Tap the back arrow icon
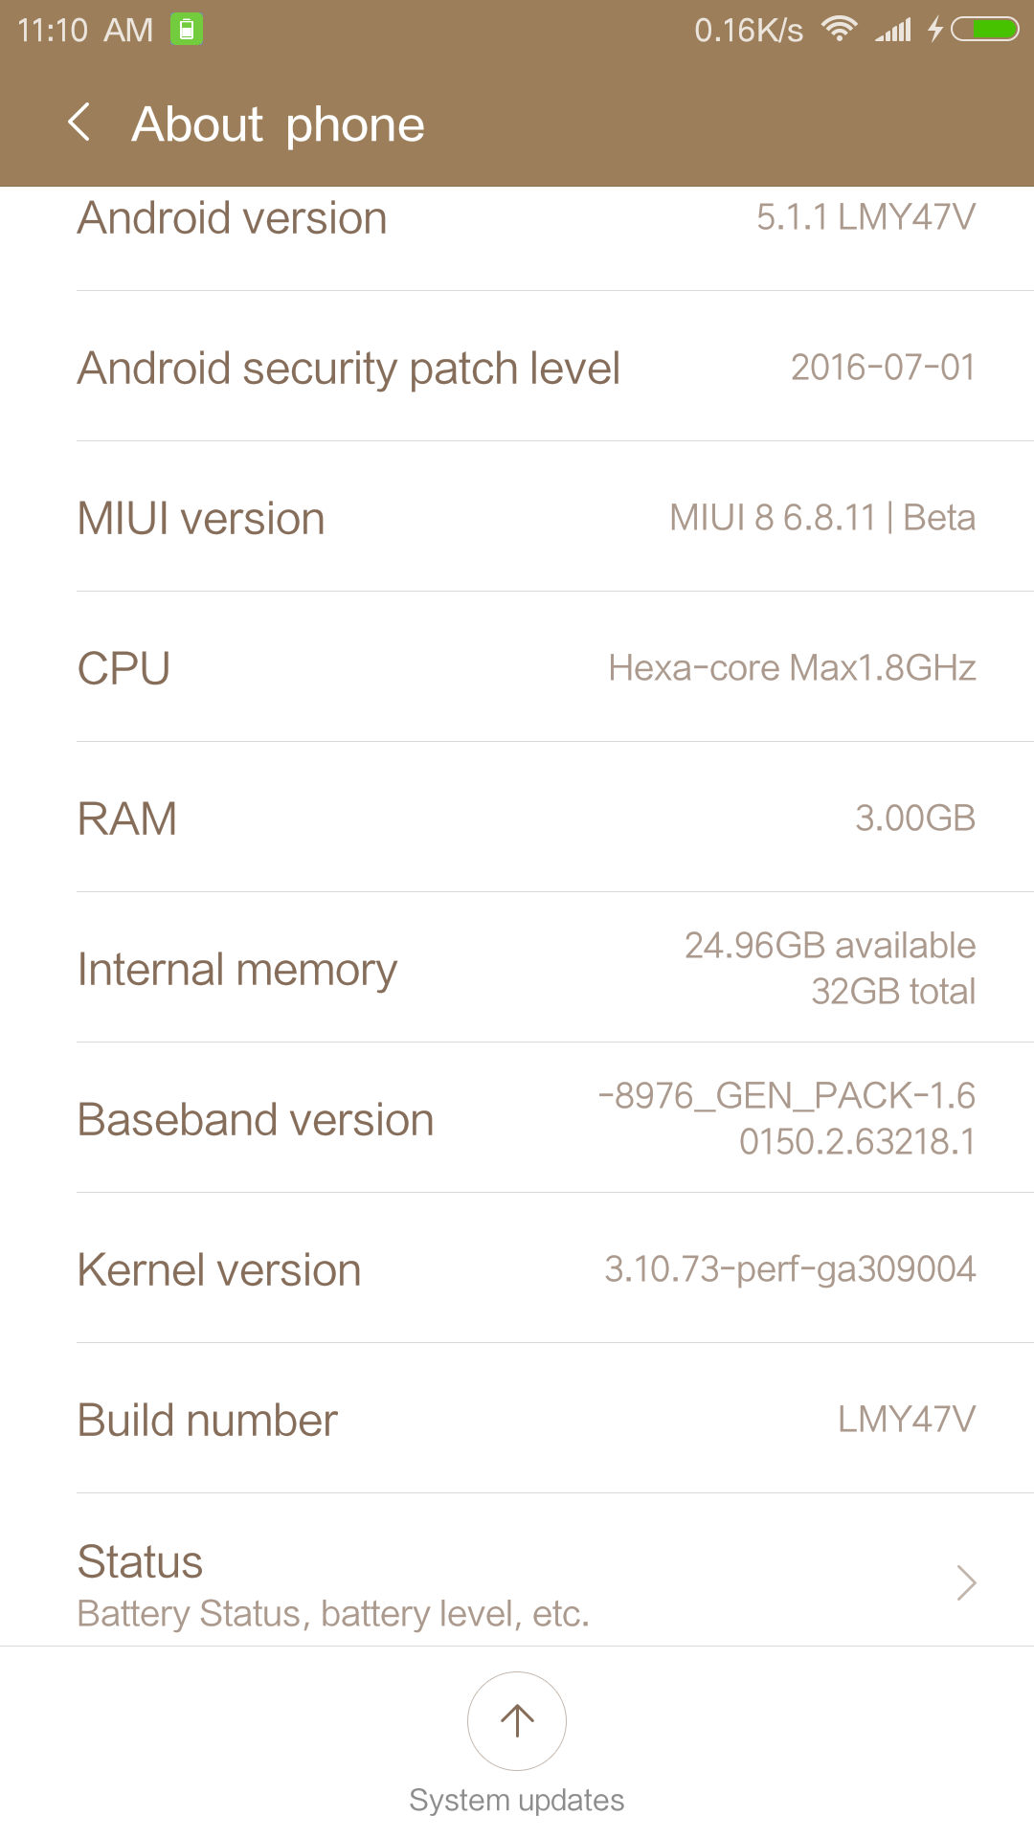The image size is (1034, 1838). (x=80, y=123)
